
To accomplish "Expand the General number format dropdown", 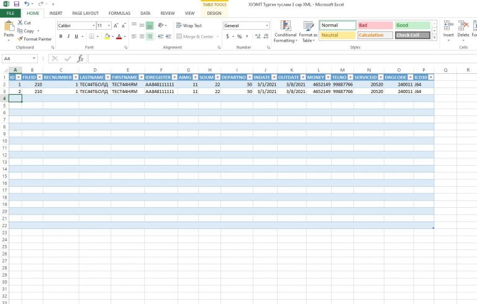I will click(267, 26).
